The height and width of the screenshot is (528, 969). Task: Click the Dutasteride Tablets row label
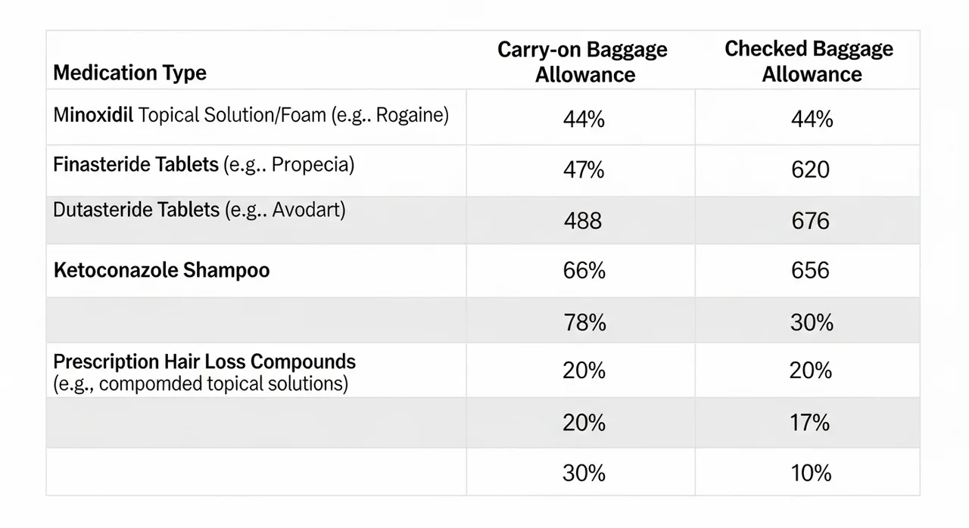point(199,210)
